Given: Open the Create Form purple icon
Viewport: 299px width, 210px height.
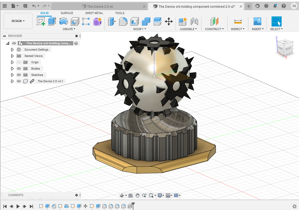Looking at the screenshot, I should 97,21.
